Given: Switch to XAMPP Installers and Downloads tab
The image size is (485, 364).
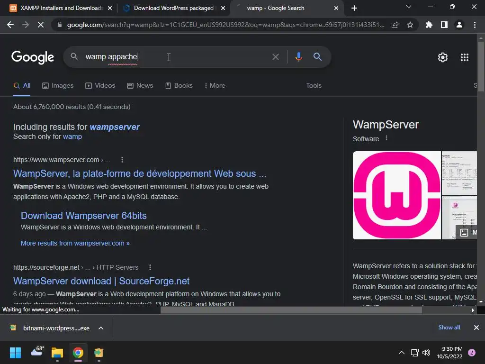Looking at the screenshot, I should click(62, 8).
